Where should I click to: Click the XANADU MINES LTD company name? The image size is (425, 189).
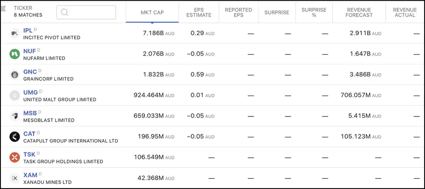click(x=48, y=182)
